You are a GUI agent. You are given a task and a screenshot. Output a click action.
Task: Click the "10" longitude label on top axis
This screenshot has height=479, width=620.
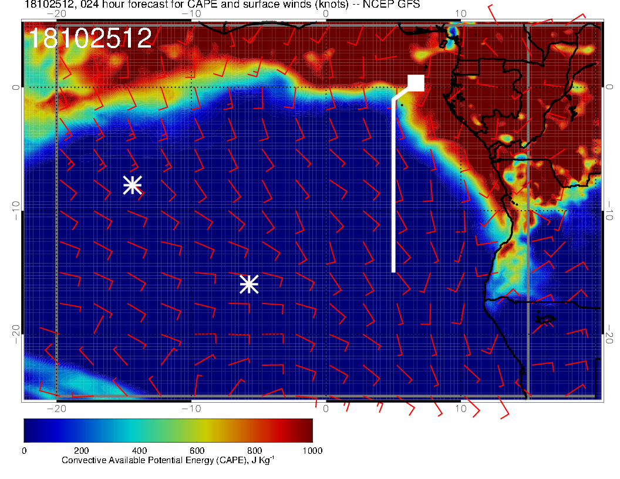coord(461,14)
